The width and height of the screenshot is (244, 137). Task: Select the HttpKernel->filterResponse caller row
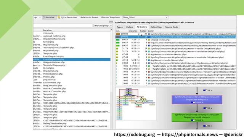pyautogui.click(x=176, y=63)
